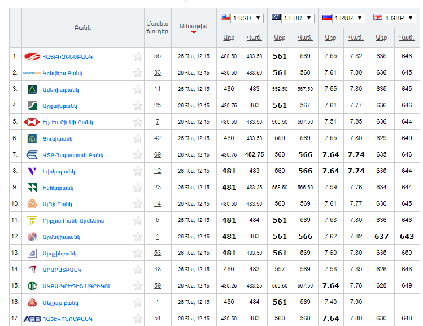Click the Ameriabank green logo in row 3
This screenshot has width=423, height=326.
pos(32,89)
